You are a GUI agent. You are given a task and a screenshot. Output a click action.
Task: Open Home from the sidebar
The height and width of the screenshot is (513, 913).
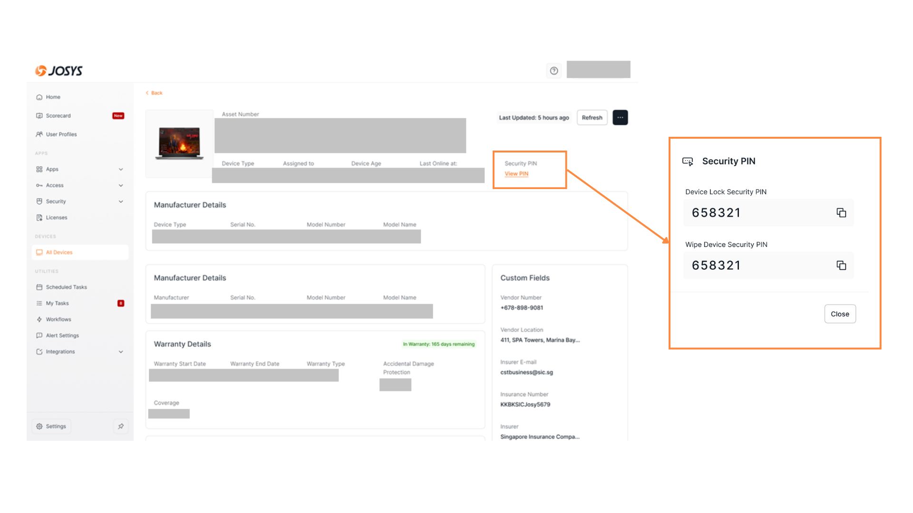(x=53, y=97)
